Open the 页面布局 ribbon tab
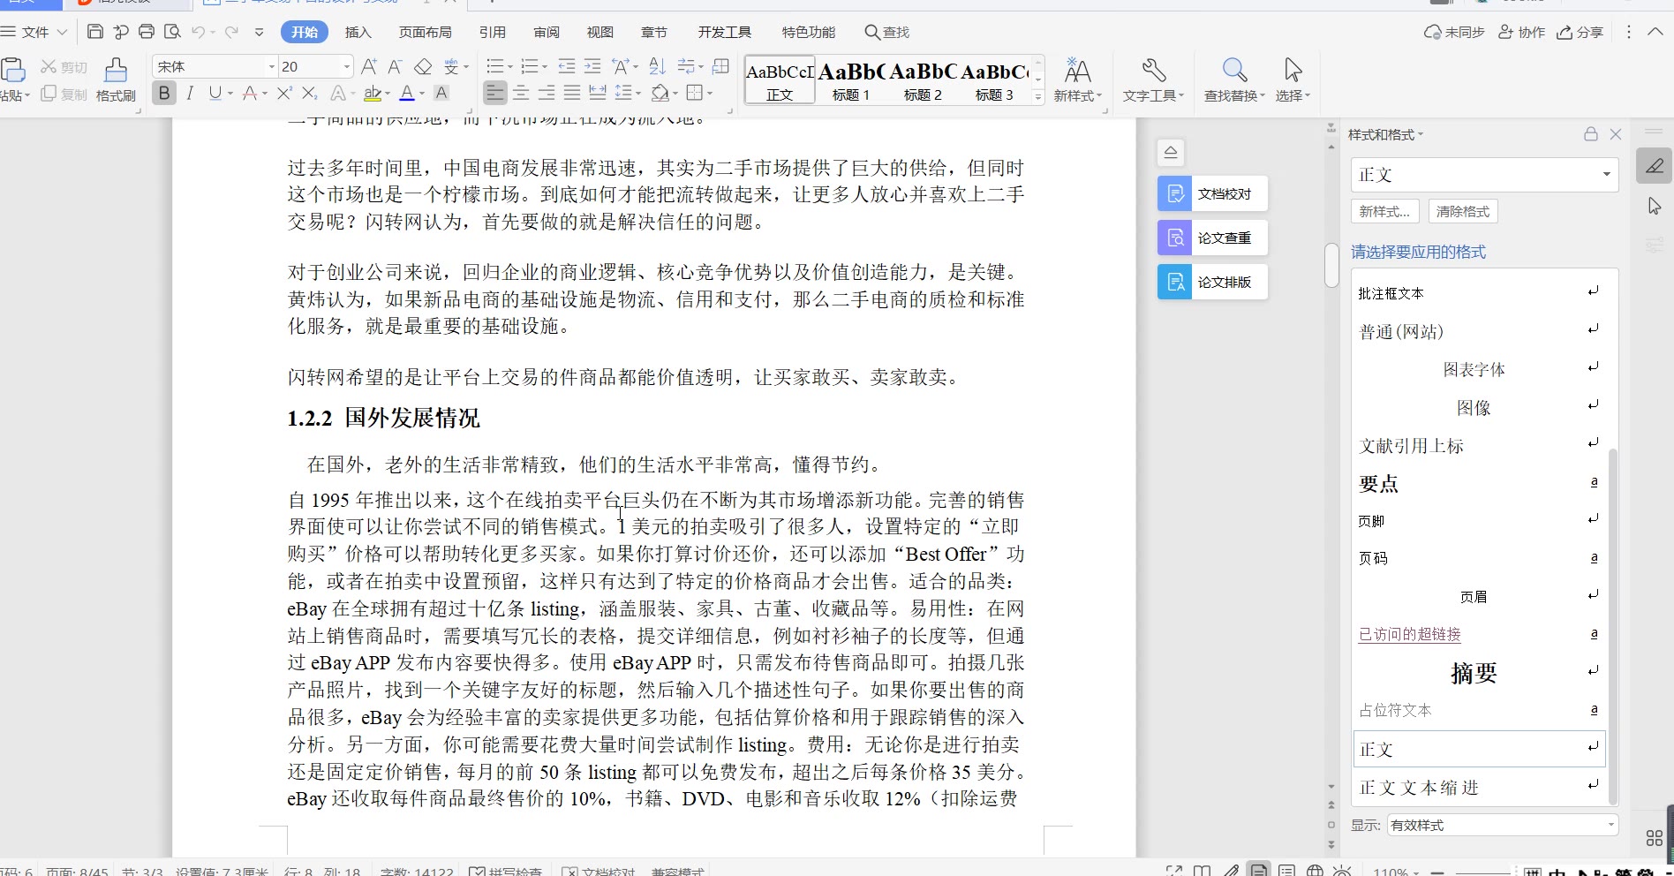This screenshot has height=876, width=1674. (425, 33)
